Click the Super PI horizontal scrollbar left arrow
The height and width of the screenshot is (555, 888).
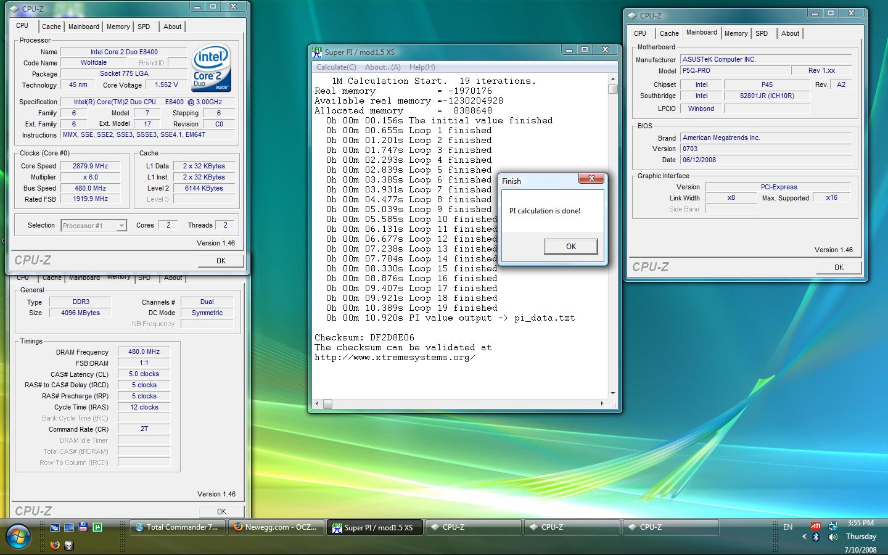pyautogui.click(x=317, y=404)
